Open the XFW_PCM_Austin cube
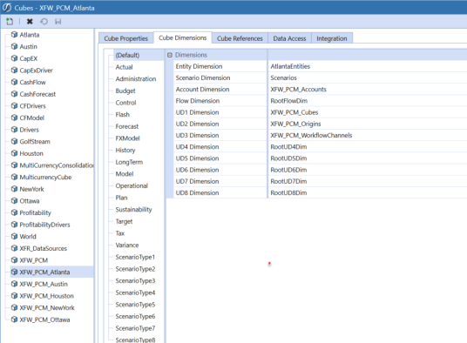This screenshot has height=343, width=467. pos(44,284)
